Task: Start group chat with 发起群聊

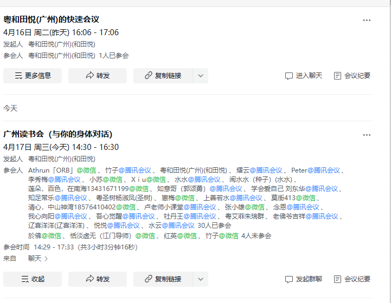Action: click(x=304, y=279)
